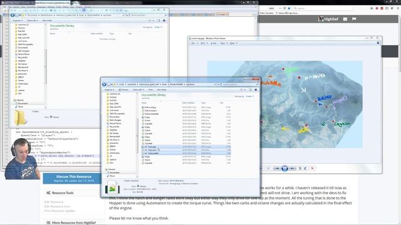Open Organize menu in front Explorer window

(x=109, y=90)
